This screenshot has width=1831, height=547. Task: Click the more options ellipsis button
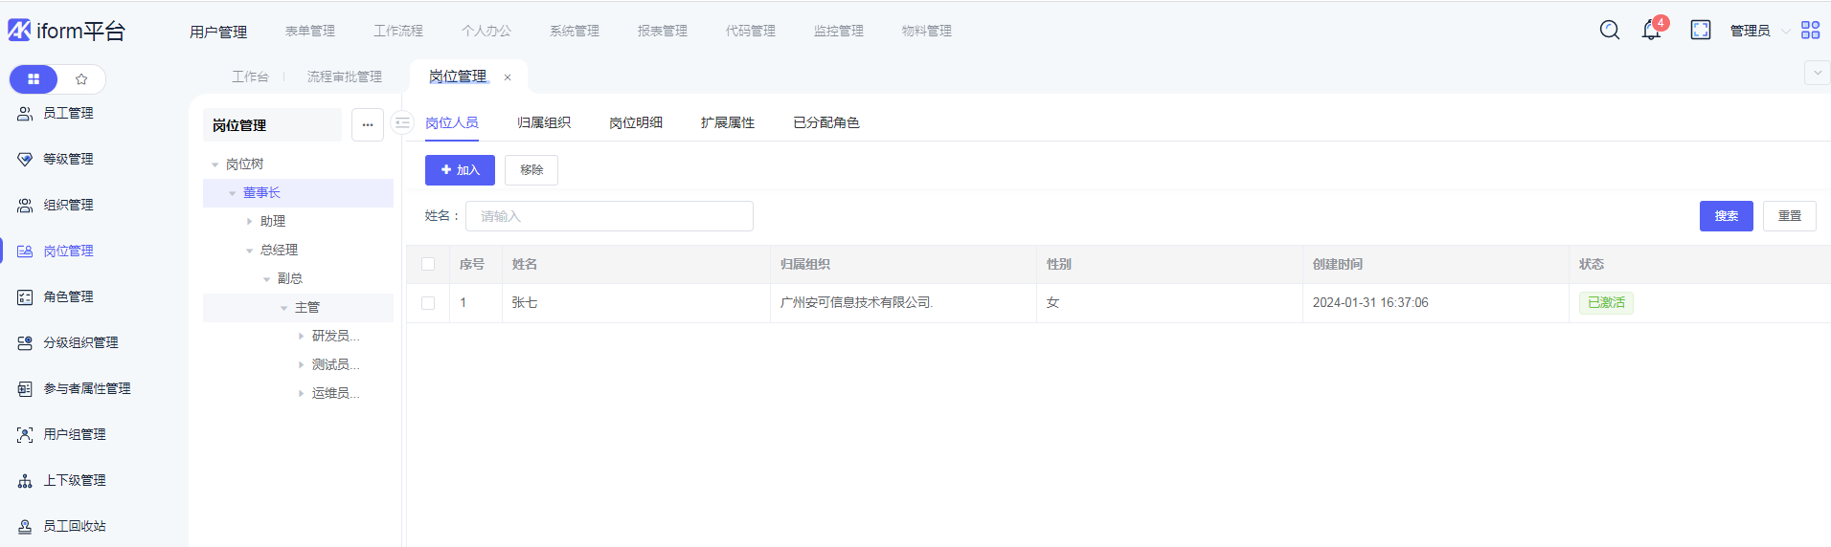368,125
